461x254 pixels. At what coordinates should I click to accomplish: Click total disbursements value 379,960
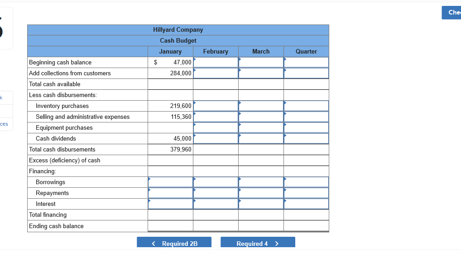[x=181, y=150]
